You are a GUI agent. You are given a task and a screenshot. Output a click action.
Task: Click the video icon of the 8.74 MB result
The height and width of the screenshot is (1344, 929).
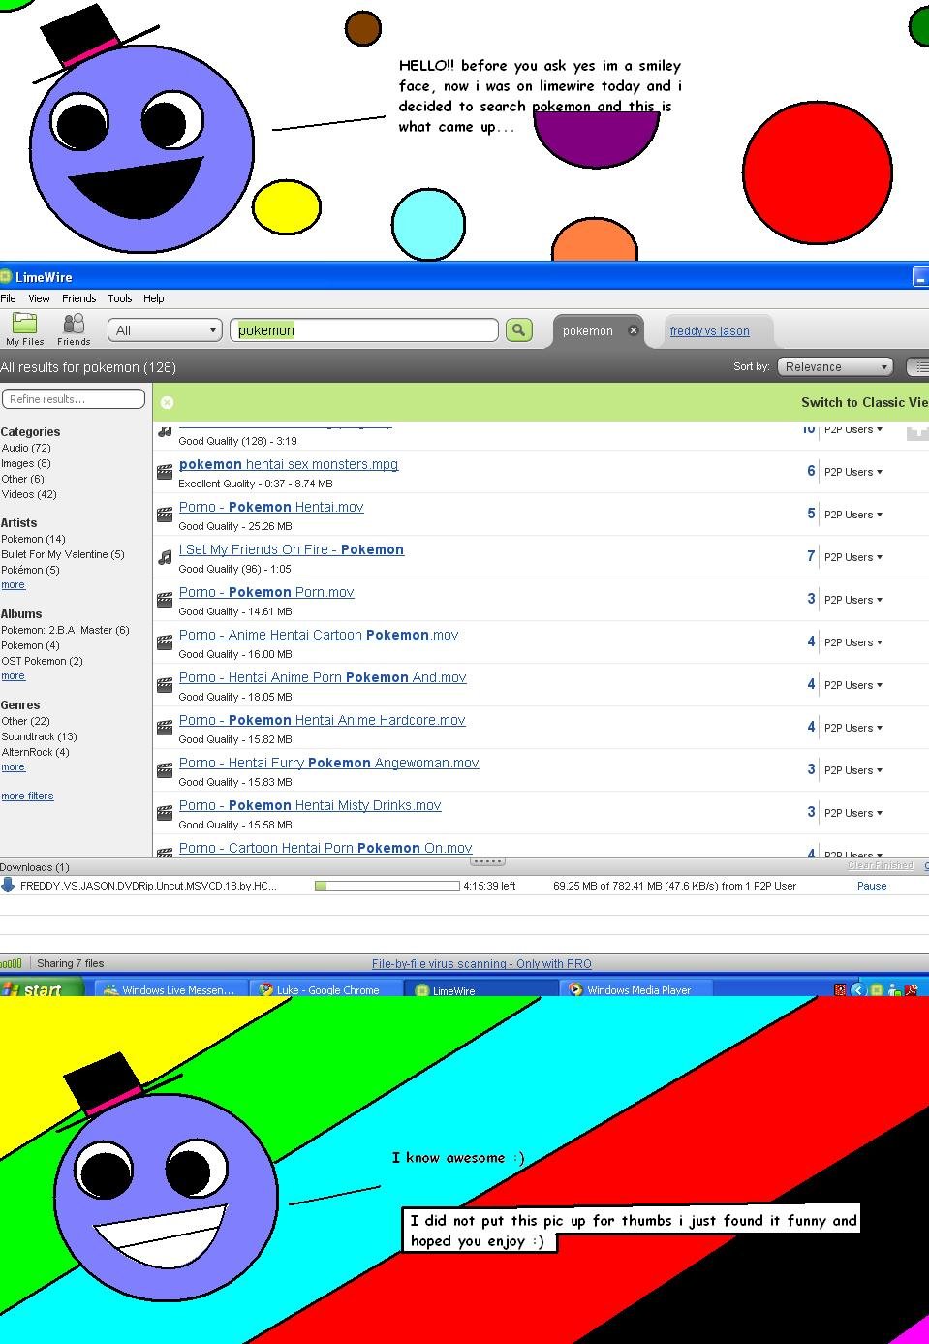pos(165,472)
